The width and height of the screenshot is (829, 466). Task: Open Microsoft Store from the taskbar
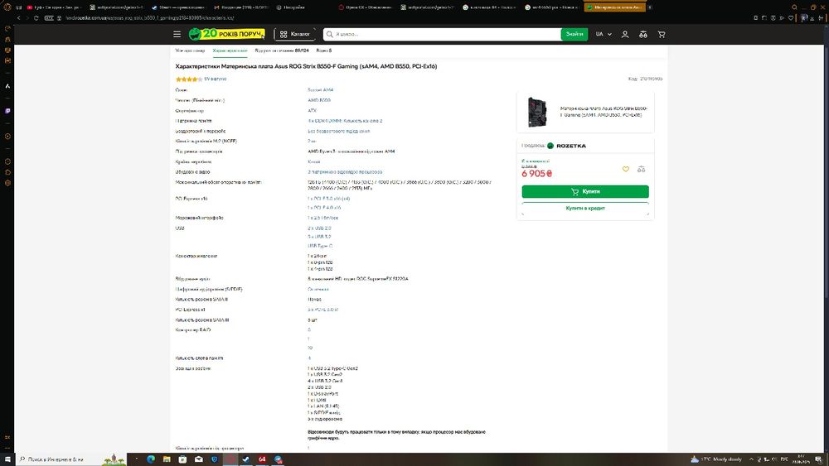click(x=182, y=459)
